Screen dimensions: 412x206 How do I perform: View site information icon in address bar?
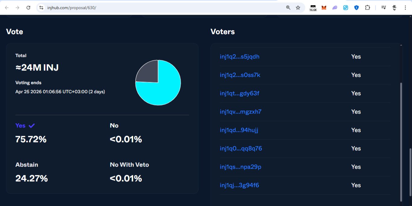coord(41,8)
